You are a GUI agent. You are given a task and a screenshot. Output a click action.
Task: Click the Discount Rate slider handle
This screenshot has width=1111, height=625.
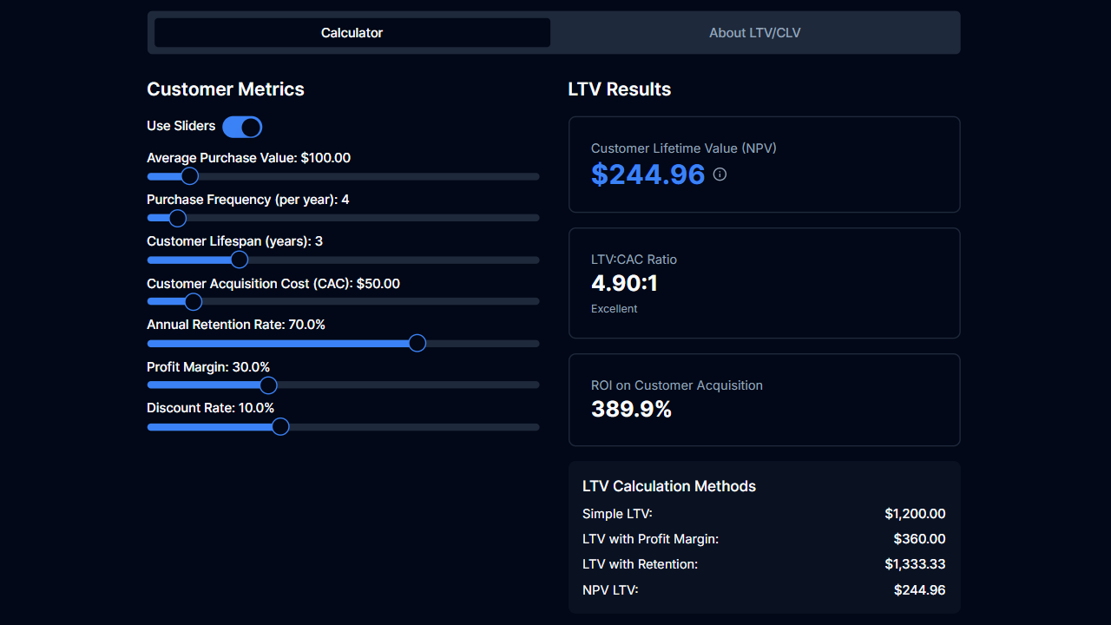[x=279, y=426]
